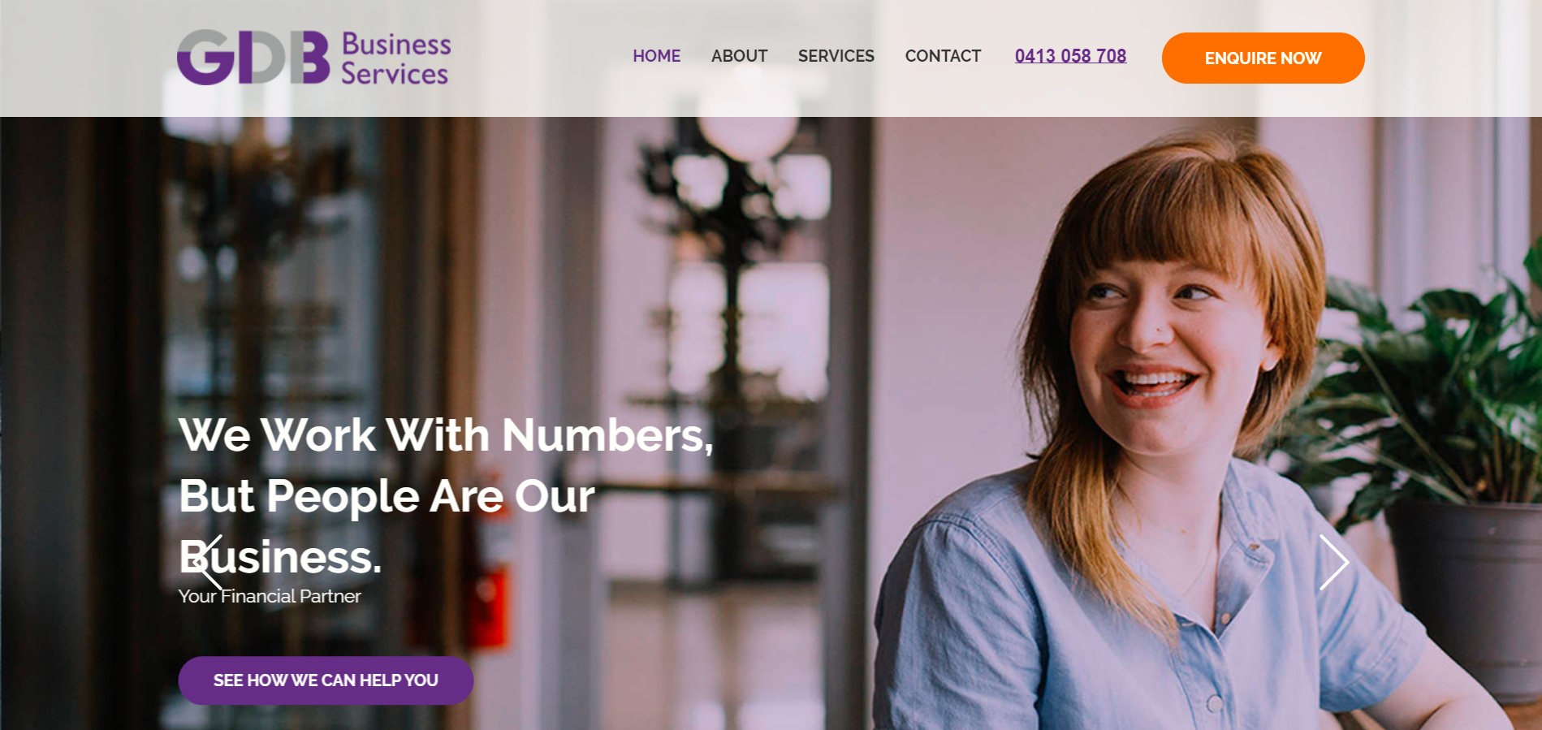This screenshot has width=1542, height=730.
Task: Select SERVICES in the navigation
Action: (836, 56)
